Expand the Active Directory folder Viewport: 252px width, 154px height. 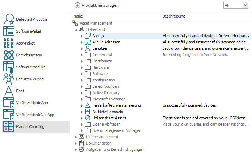82,93
